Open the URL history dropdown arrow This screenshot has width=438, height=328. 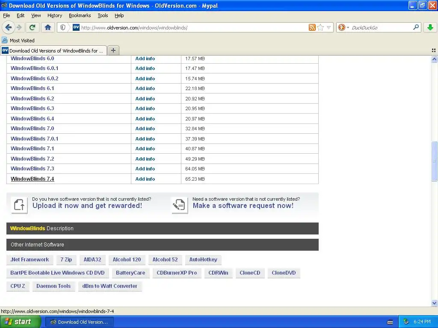[329, 27]
